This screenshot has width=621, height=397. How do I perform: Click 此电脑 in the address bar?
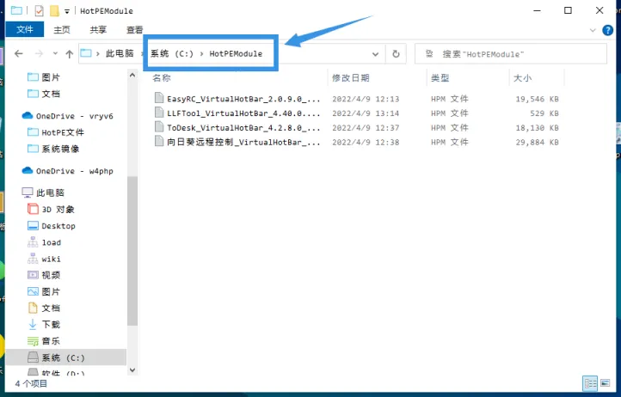tap(120, 53)
